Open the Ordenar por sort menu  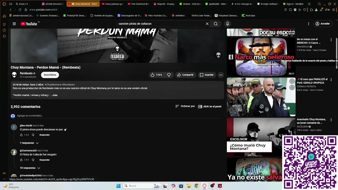point(185,106)
